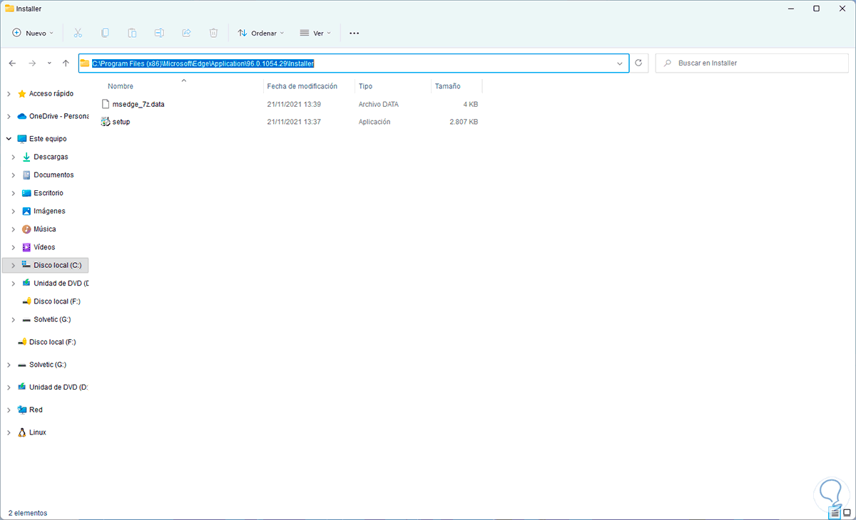Click the Share icon in toolbar
The image size is (856, 520).
coord(186,33)
